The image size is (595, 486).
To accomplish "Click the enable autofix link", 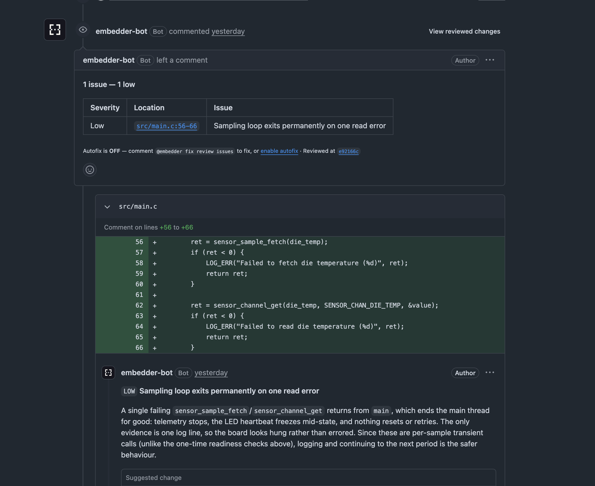I will click(279, 151).
